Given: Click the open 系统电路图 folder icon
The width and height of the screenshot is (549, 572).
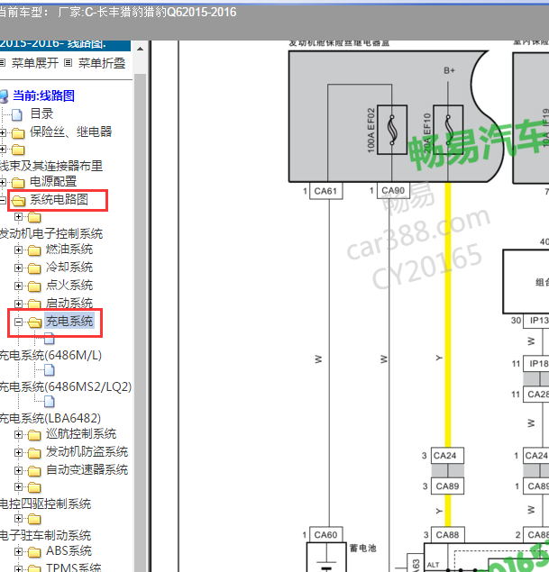Looking at the screenshot, I should click(x=18, y=200).
